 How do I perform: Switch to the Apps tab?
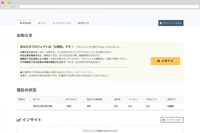(x=42, y=23)
